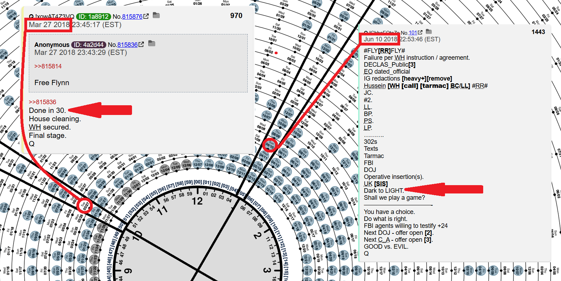
Task: Select the gray Mon 12/04 date marker
Action: pos(165,169)
